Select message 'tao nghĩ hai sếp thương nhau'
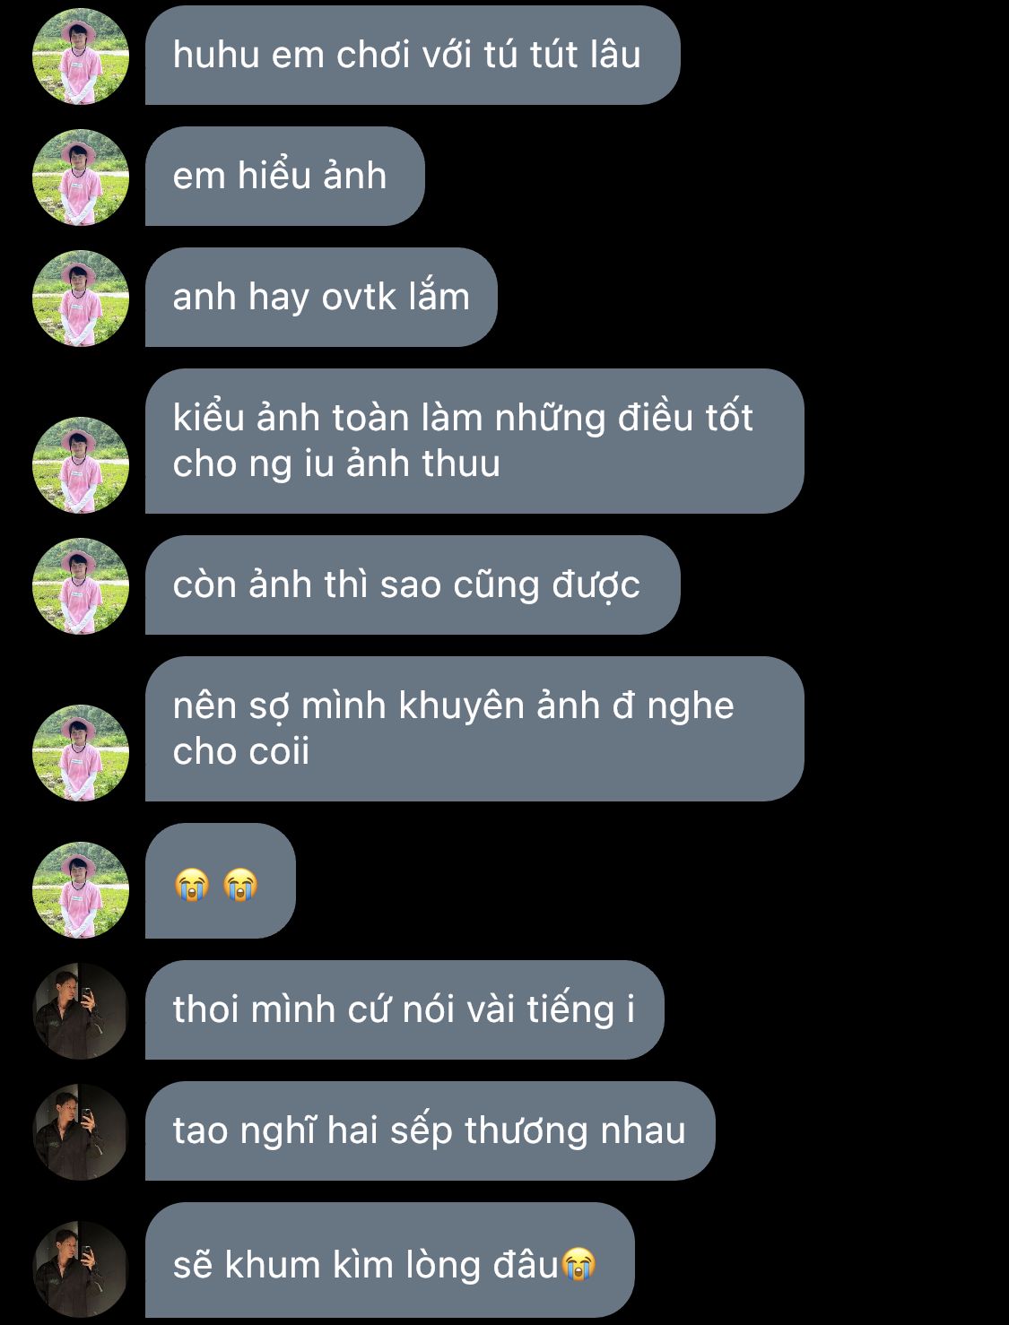The image size is (1009, 1325). pyautogui.click(x=431, y=1131)
